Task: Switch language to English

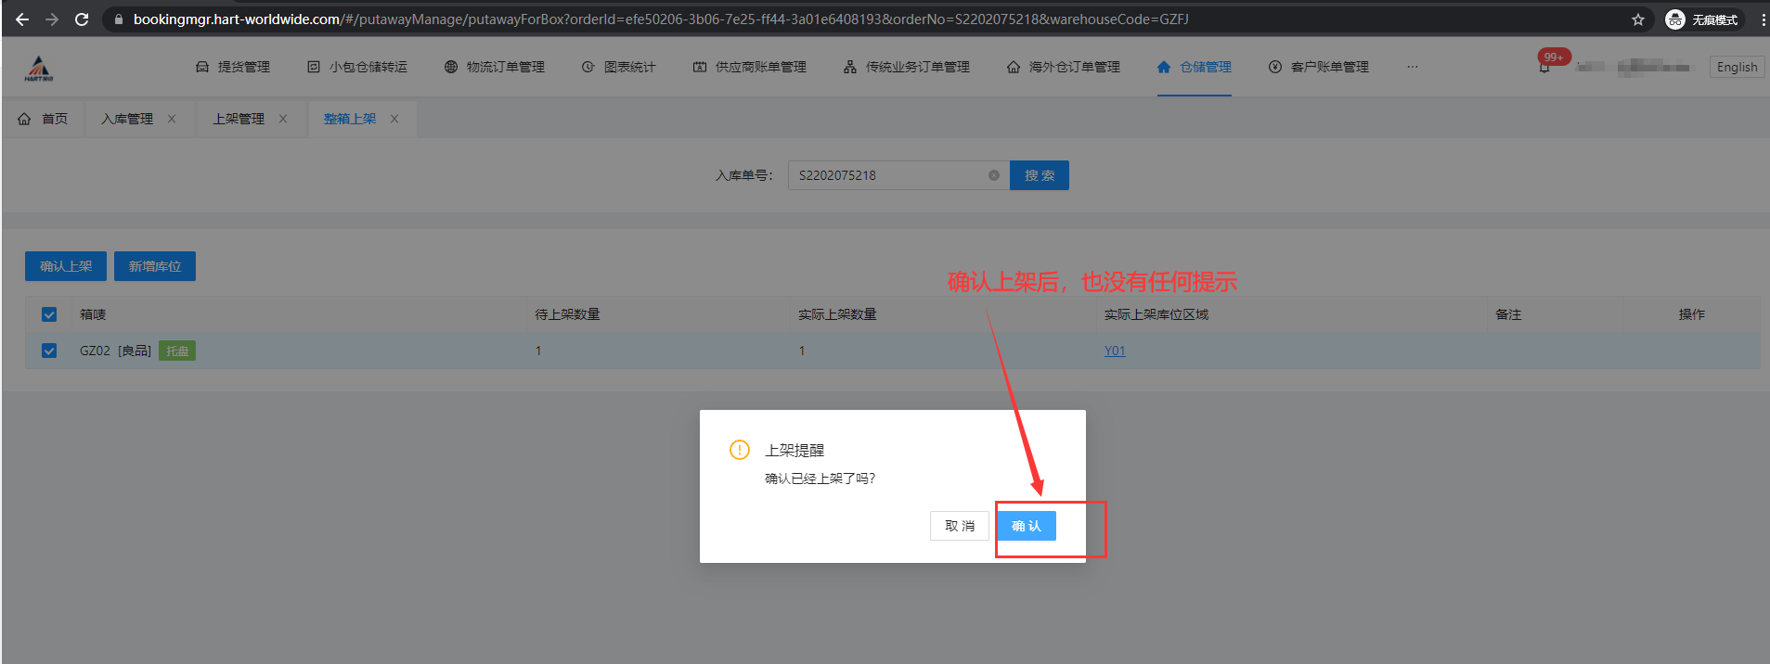Action: [x=1736, y=67]
